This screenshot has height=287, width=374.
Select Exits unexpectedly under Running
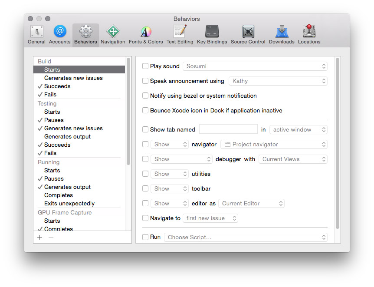tap(79, 204)
